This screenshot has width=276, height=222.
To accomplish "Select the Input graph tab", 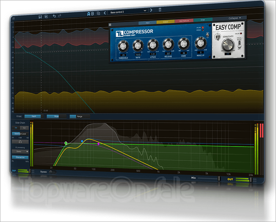I will 148,23.
